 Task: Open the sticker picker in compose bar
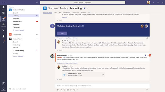(x=71, y=90)
